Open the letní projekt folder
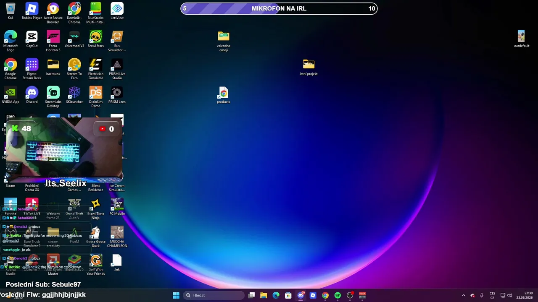The image size is (538, 302). (x=309, y=67)
